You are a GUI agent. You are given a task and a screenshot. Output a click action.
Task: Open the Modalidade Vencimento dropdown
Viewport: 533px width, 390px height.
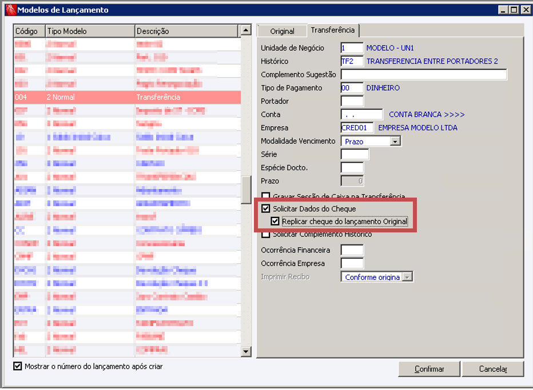coord(395,141)
